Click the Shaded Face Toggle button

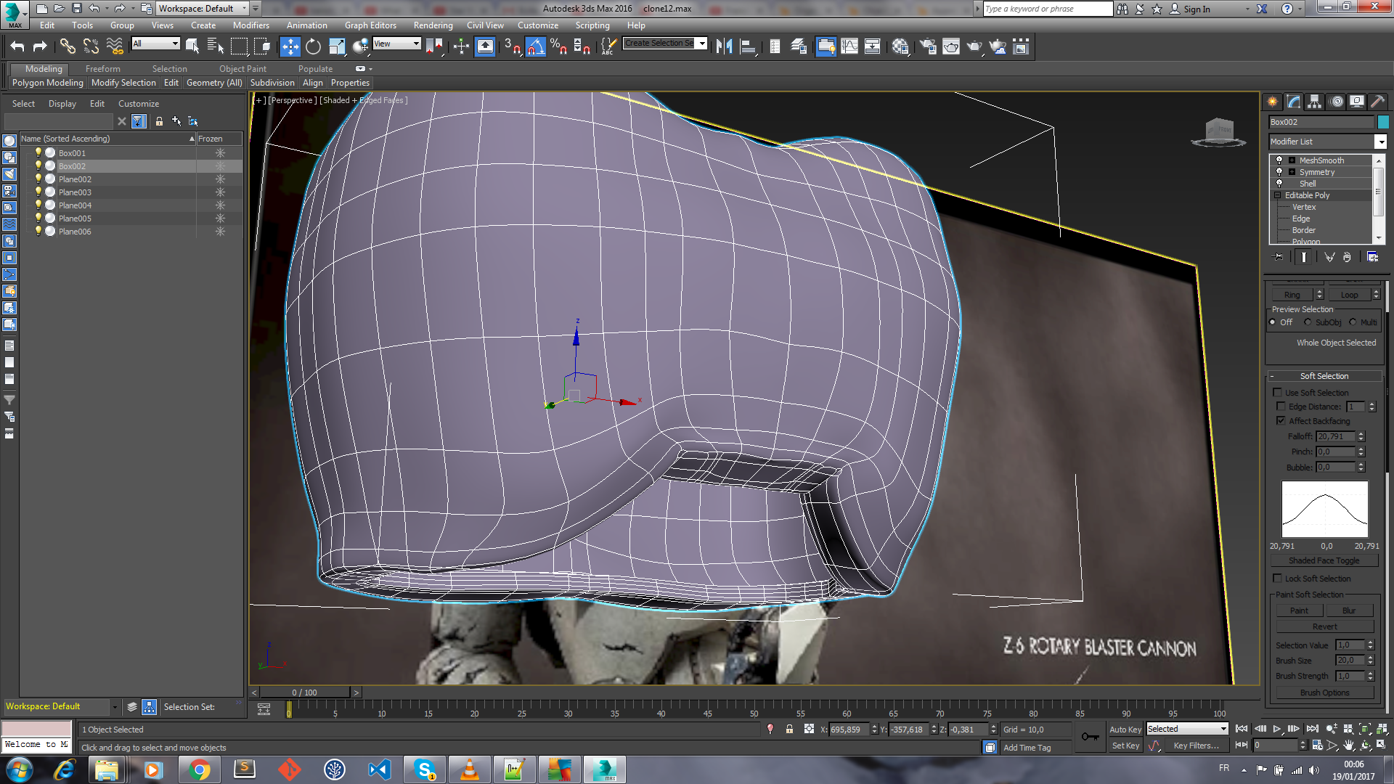(x=1324, y=560)
